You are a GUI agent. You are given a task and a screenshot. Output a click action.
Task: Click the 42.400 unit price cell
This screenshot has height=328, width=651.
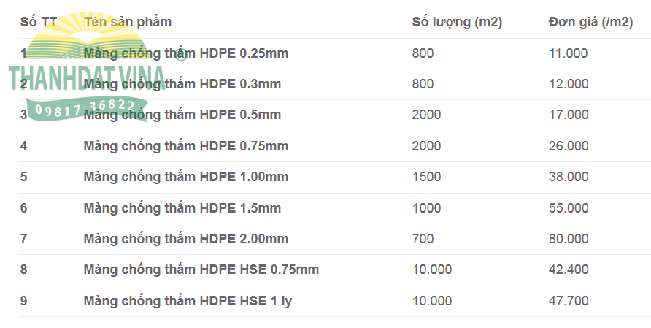569,270
